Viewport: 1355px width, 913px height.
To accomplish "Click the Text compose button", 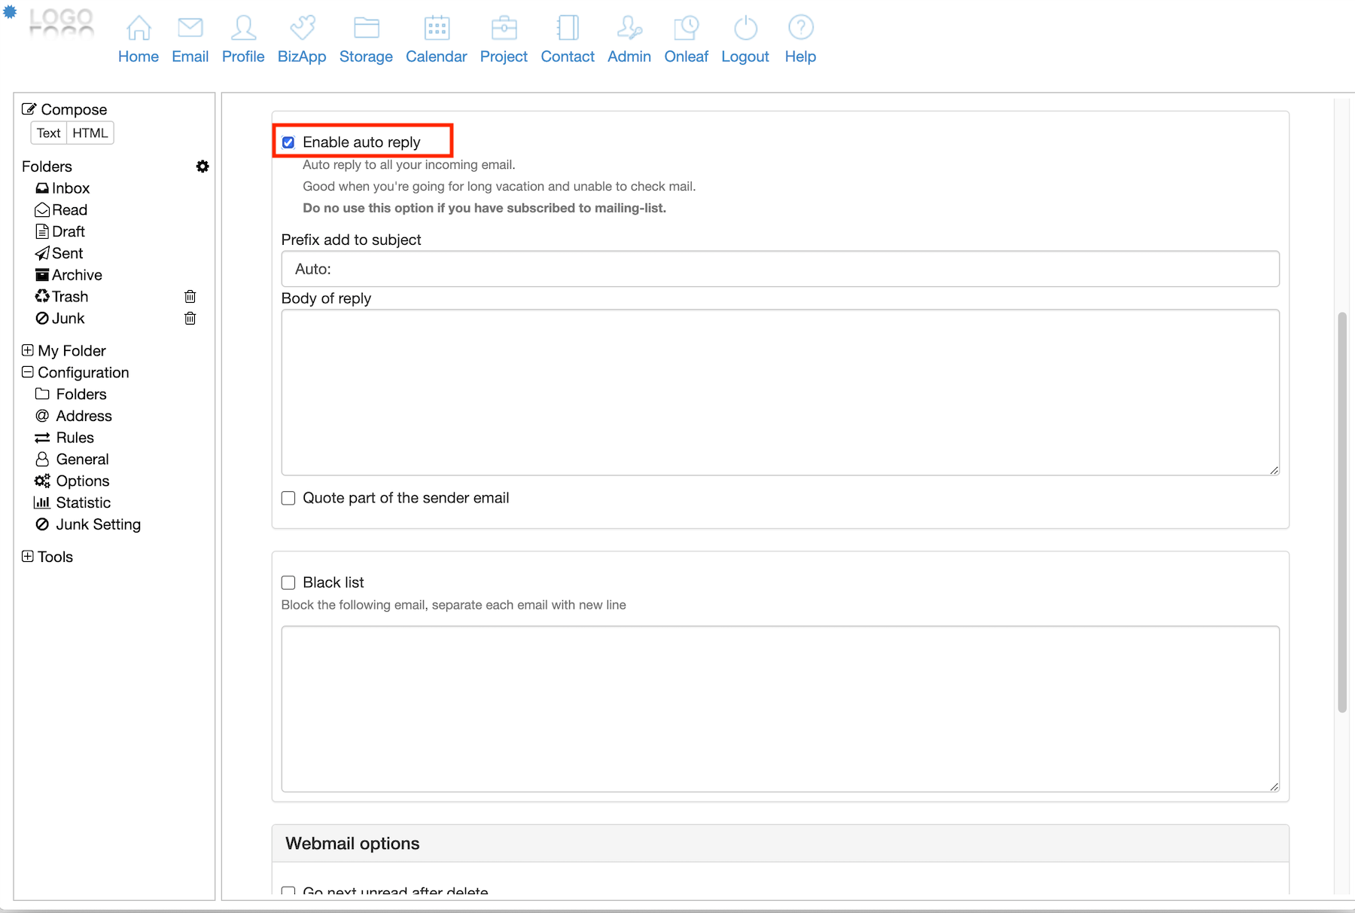I will pos(49,133).
